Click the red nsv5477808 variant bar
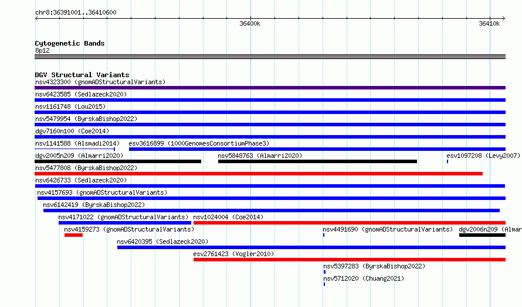This screenshot has height=307, width=522. pyautogui.click(x=259, y=174)
